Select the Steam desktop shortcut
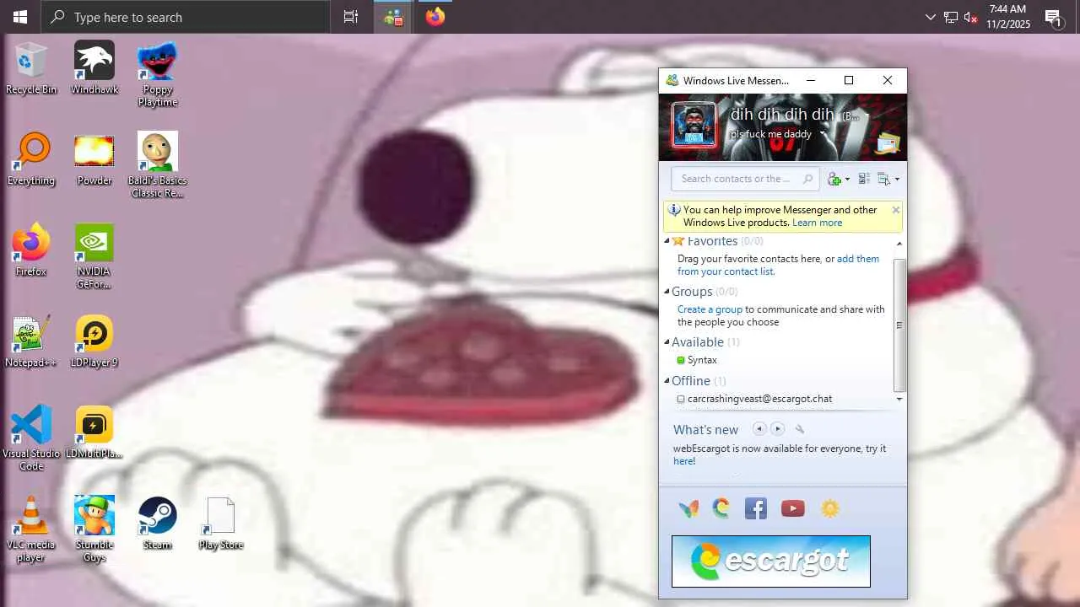1080x607 pixels. [158, 524]
